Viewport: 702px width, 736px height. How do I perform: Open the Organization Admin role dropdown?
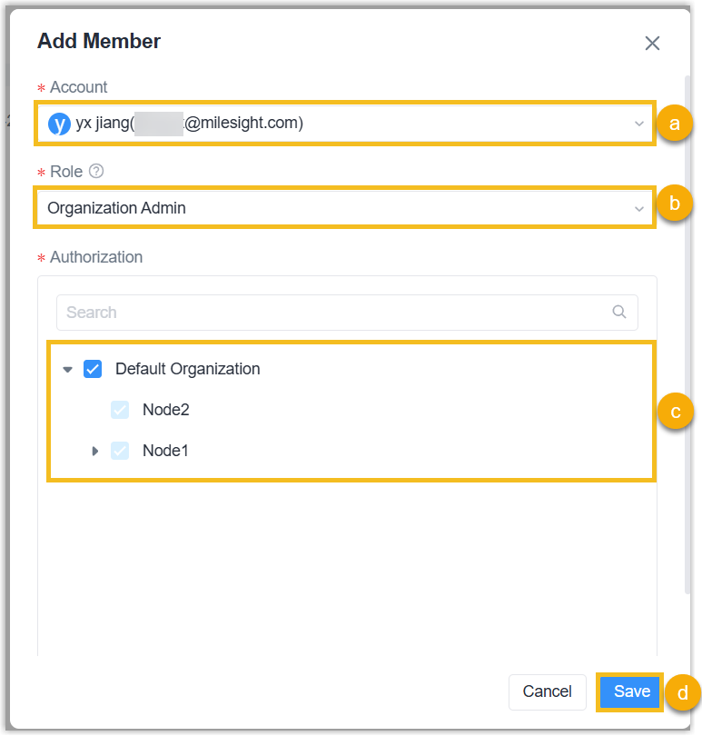(x=345, y=208)
